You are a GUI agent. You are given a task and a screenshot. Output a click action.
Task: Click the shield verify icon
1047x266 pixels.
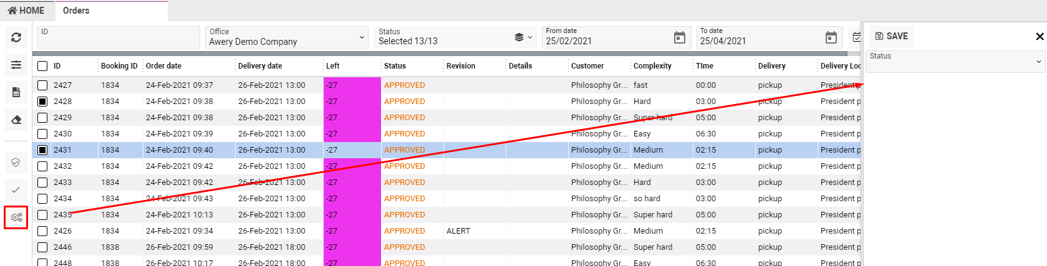16,163
